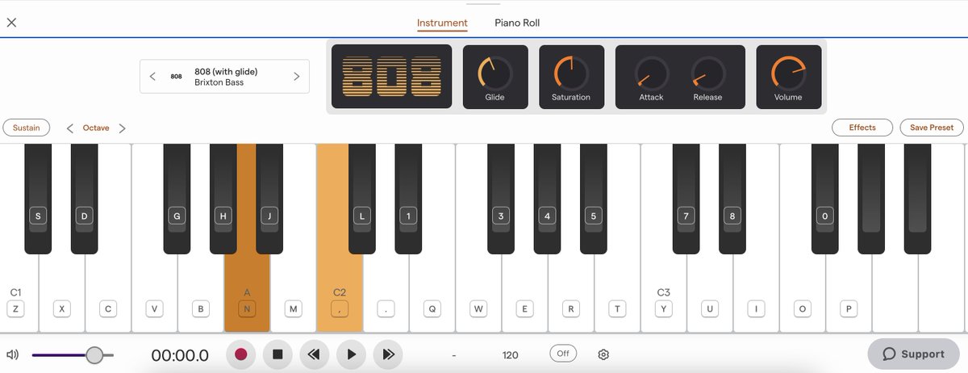Switch to the Piano Roll tab
Screen dimensions: 968x373
517,23
